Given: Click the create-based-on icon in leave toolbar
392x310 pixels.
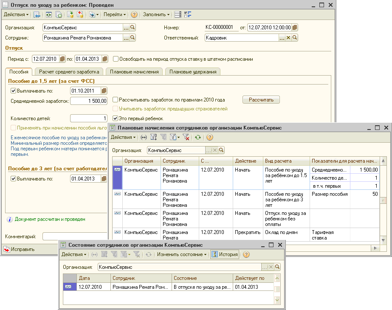Looking at the screenshot, I should (92, 14).
